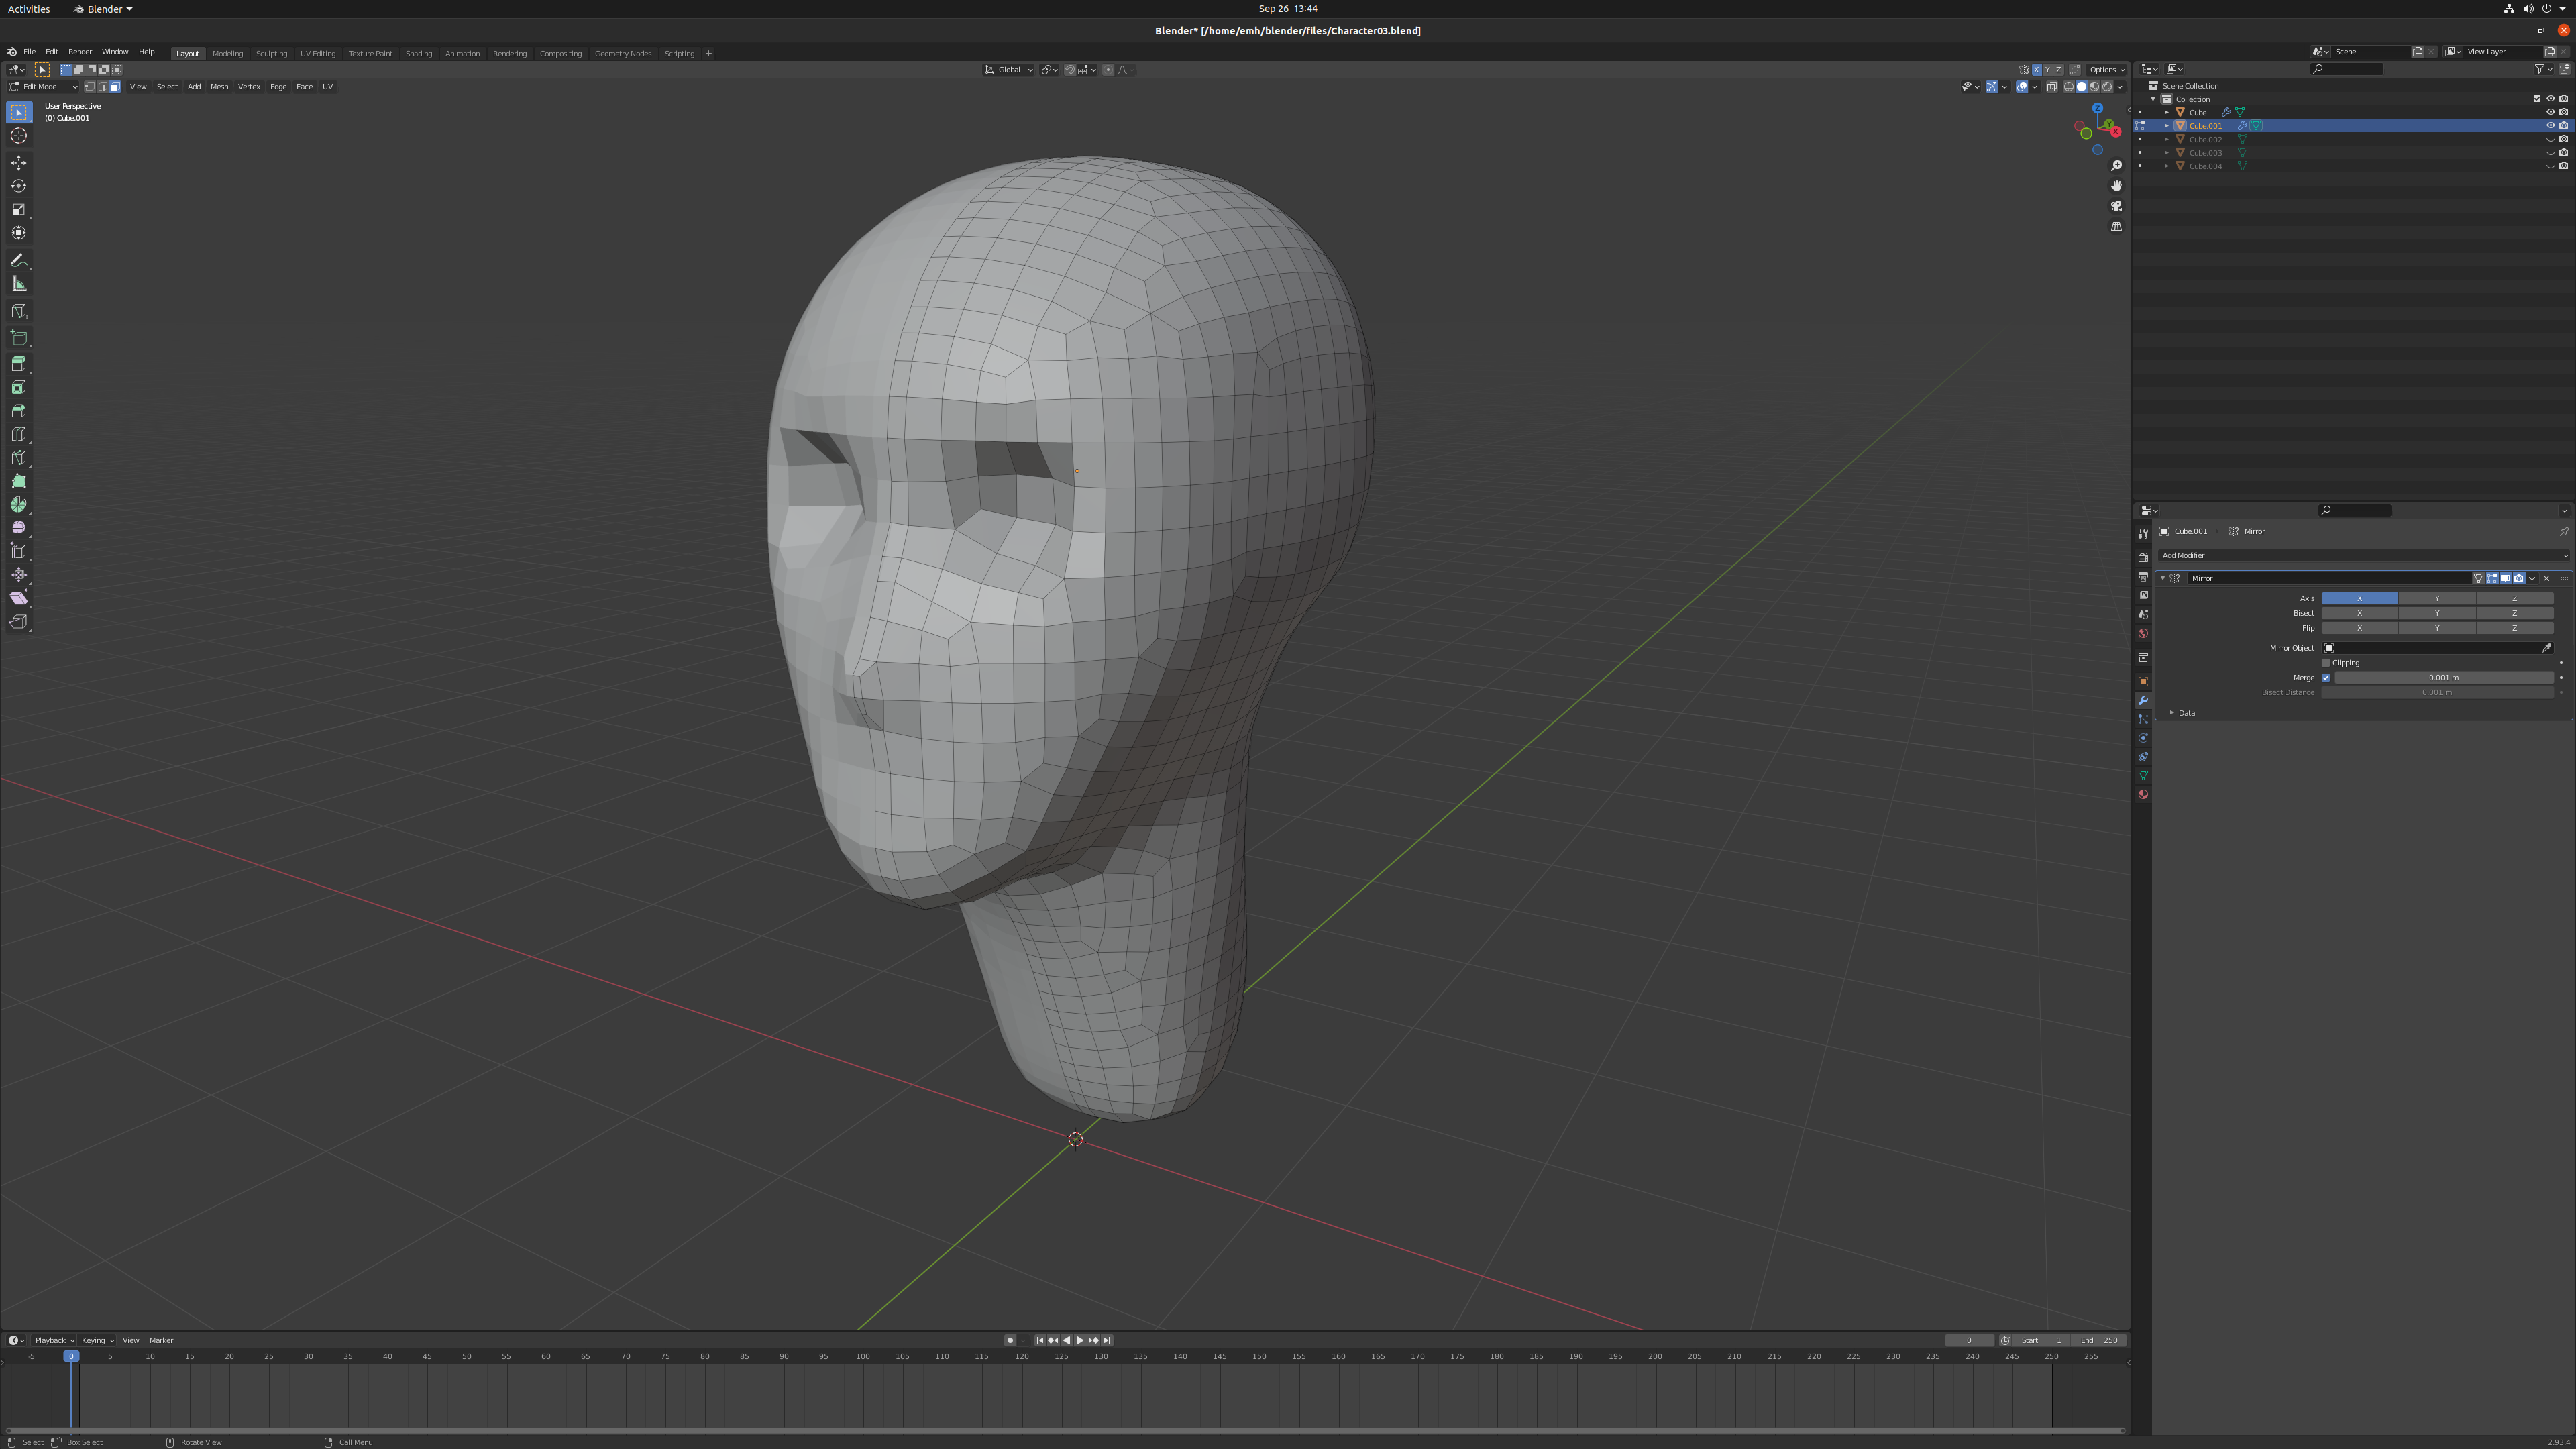Image resolution: width=2576 pixels, height=1449 pixels.
Task: Activate the Move tool
Action: tap(19, 163)
